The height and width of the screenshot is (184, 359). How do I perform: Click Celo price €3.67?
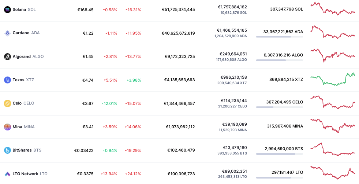tap(88, 103)
